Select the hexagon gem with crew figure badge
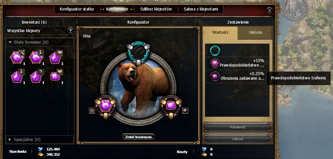This screenshot has width=333, height=159. [36, 58]
